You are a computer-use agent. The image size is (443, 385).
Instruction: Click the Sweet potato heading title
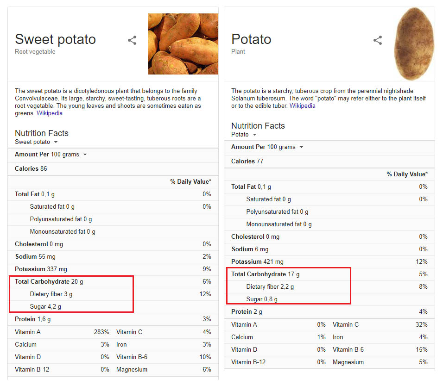(x=56, y=39)
